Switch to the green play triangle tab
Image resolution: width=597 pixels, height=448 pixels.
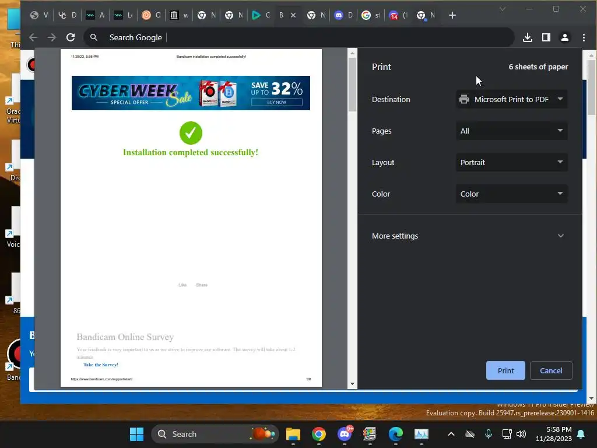[261, 15]
